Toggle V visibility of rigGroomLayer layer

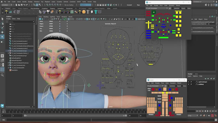[189, 82]
